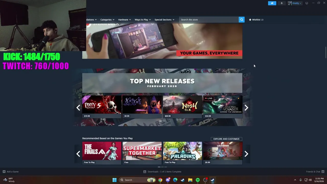This screenshot has width=327, height=184.
Task: Open the Friends & Chat icon
Action: pos(323,172)
